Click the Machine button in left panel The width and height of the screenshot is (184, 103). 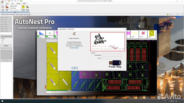[x=6, y=46]
